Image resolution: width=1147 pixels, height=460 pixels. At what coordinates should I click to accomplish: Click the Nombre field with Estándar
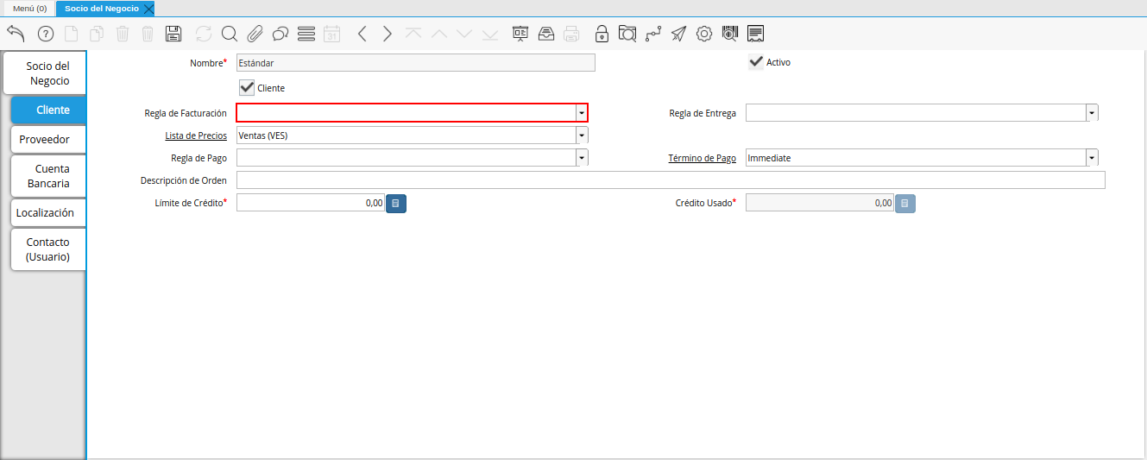pos(416,62)
